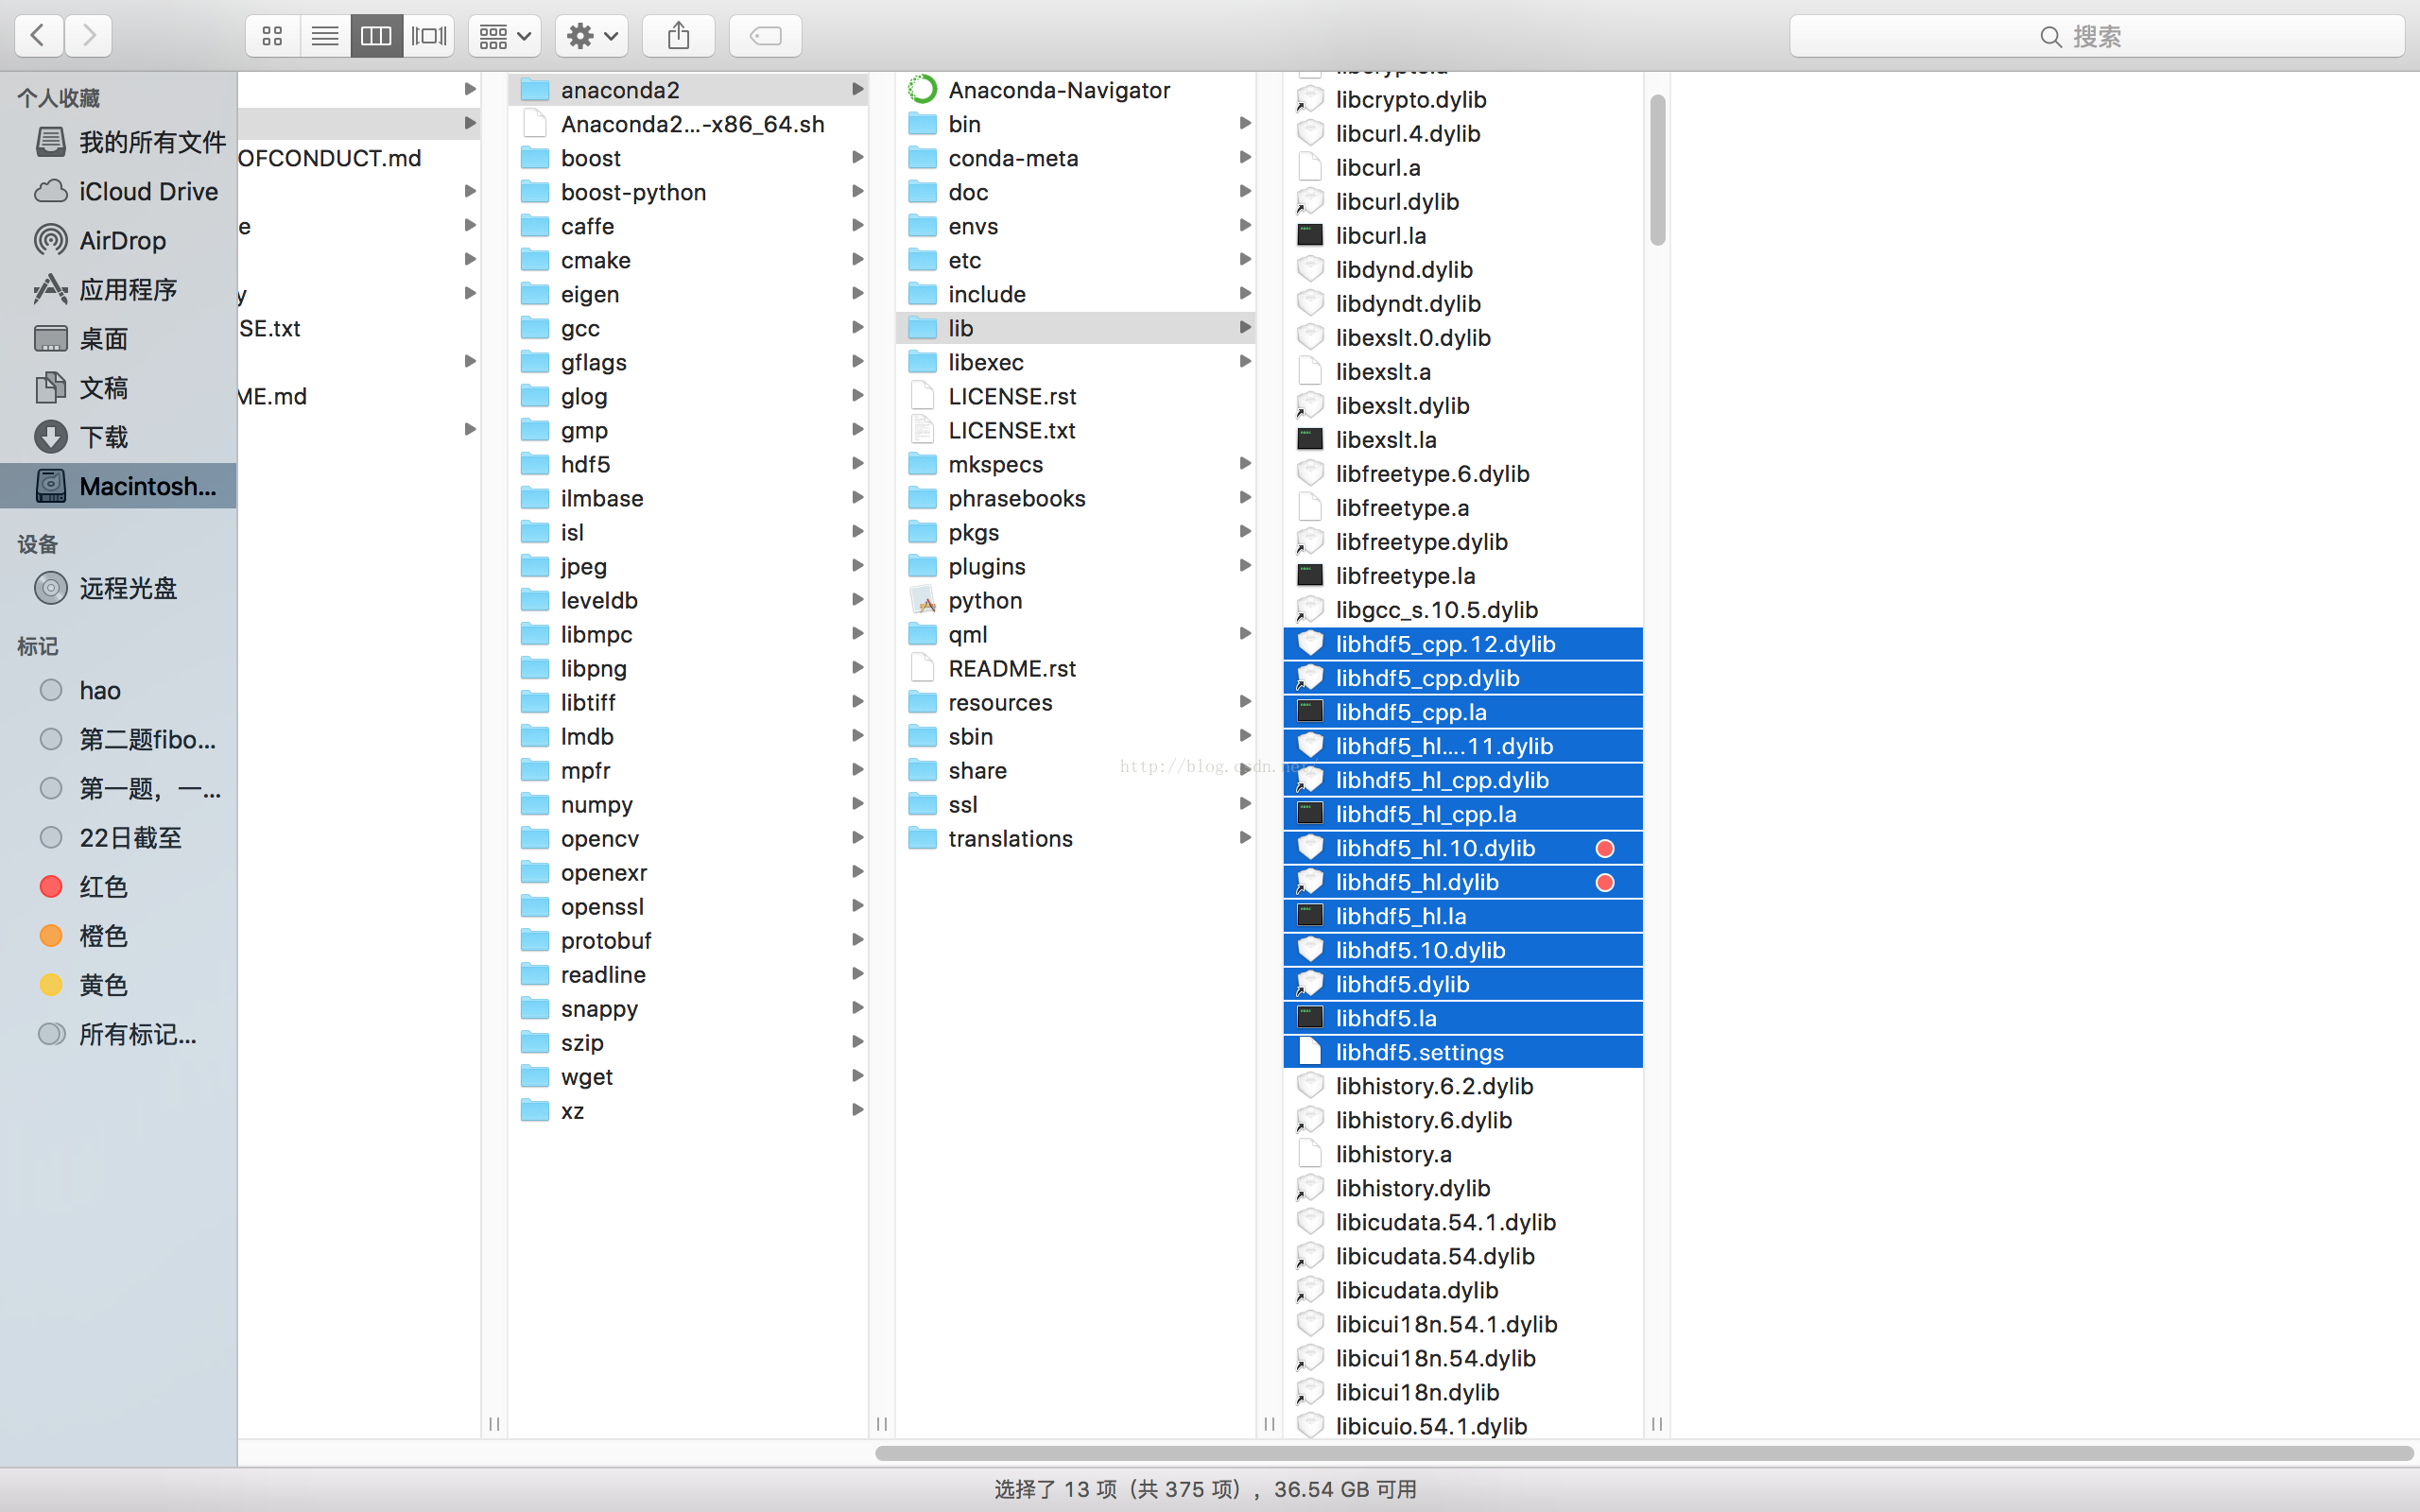Open Downloads (下载) in sidebar
The image size is (2420, 1512).
click(x=118, y=436)
